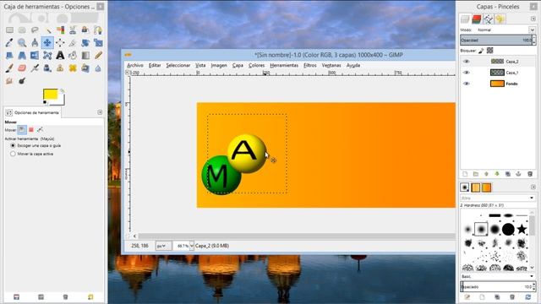This screenshot has height=304, width=541.
Task: Select the Eraser tool
Action: coord(22,68)
